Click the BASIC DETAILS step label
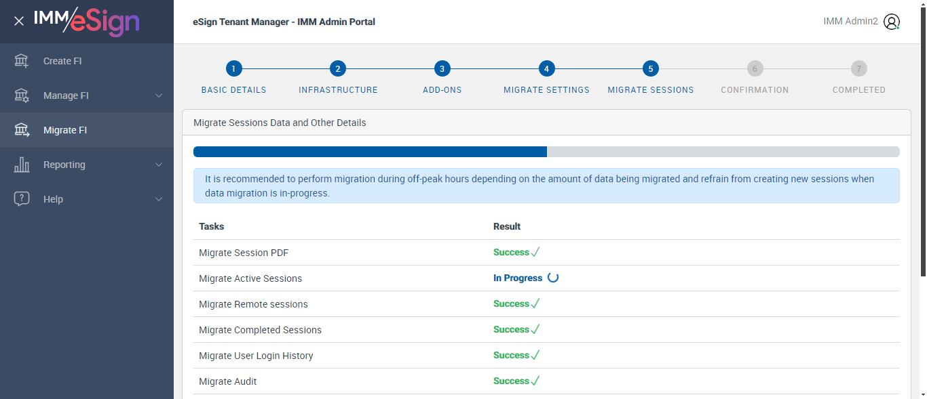Screen dimensions: 927x399 tap(233, 89)
